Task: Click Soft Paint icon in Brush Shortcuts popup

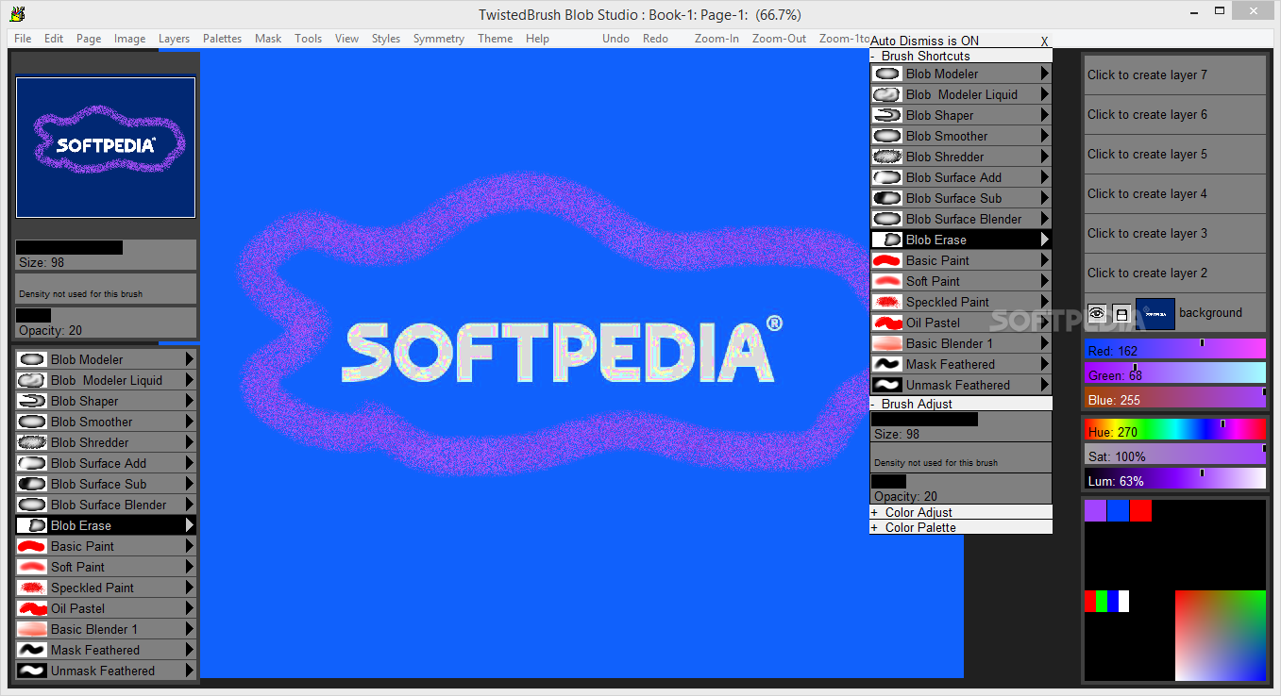Action: [x=887, y=281]
